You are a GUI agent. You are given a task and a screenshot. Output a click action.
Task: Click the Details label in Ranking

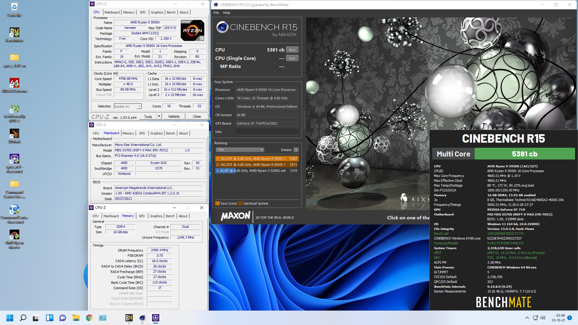[x=286, y=150]
